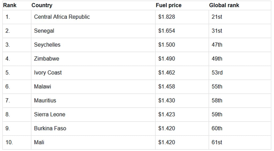Click the $1.828 fuel price cell
274x151 pixels.
tap(166, 17)
